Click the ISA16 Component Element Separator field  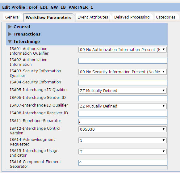click(x=123, y=163)
